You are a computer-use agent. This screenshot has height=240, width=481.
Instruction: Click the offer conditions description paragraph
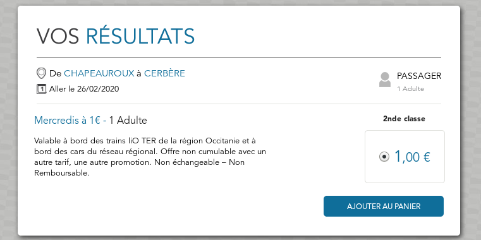point(150,157)
